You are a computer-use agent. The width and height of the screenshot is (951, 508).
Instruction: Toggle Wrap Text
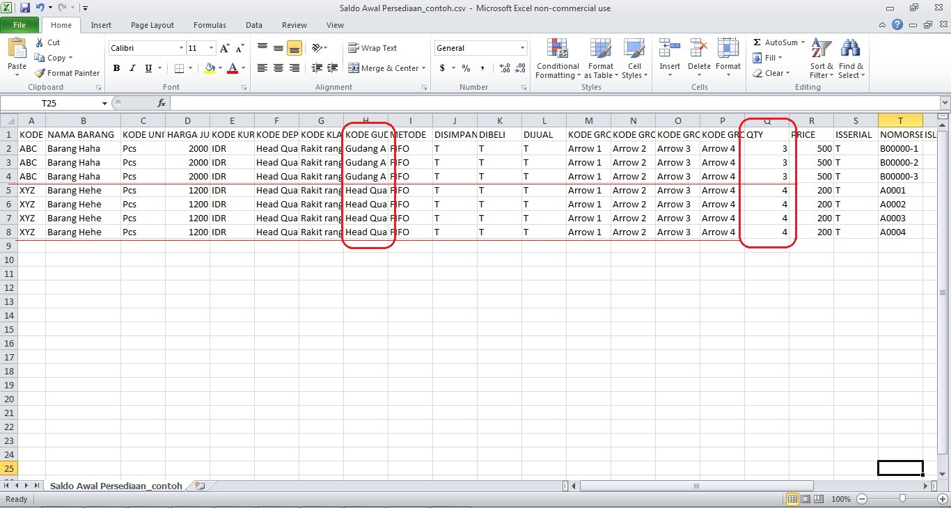tap(372, 48)
